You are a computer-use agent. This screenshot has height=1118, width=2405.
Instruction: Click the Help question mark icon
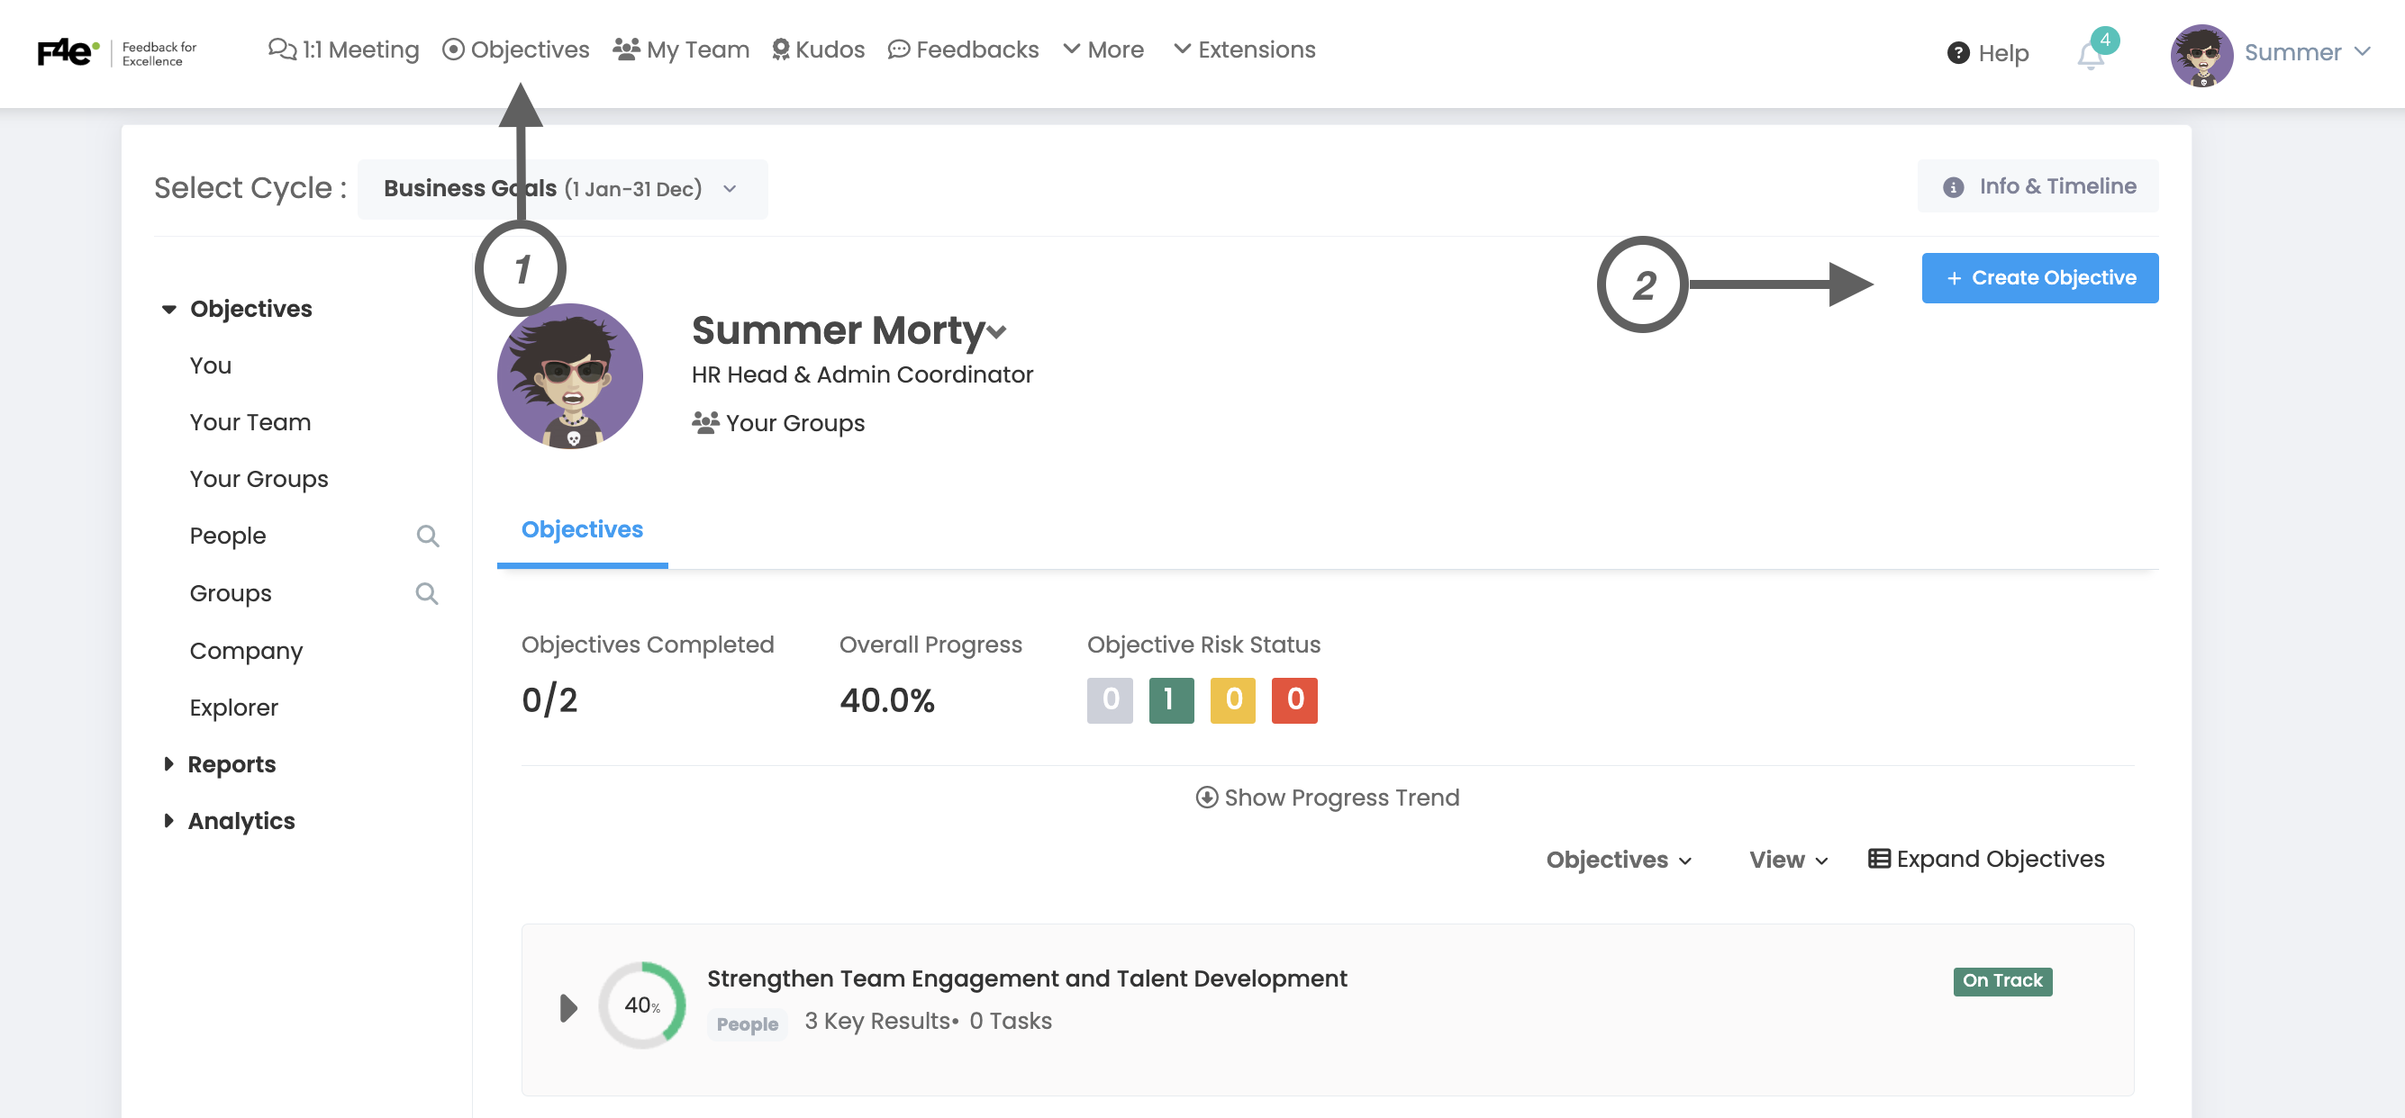tap(1958, 53)
